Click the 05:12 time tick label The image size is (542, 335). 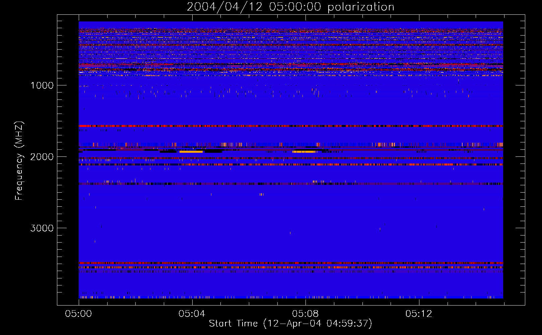(419, 314)
